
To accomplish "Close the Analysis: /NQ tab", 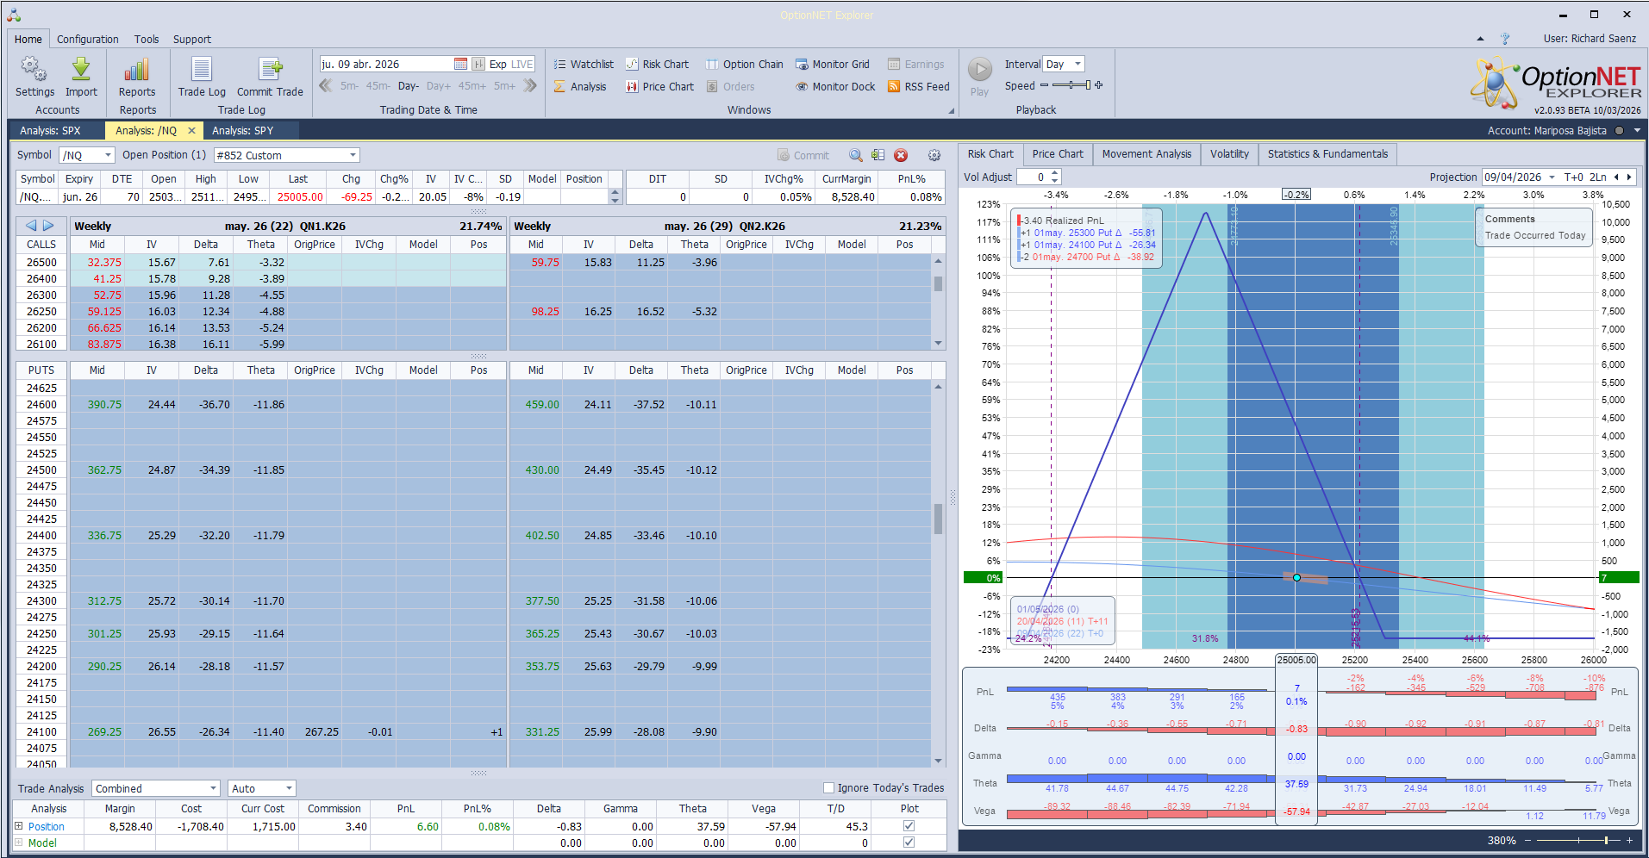I will click(x=191, y=131).
